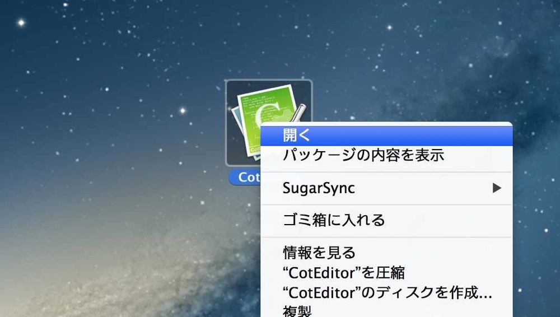Image resolution: width=560 pixels, height=317 pixels.
Task: Choose ゴミ箱に入れる to trash the app
Action: 386,220
